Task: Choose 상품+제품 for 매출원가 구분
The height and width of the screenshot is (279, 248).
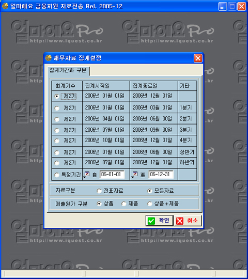Action: tap(150, 204)
